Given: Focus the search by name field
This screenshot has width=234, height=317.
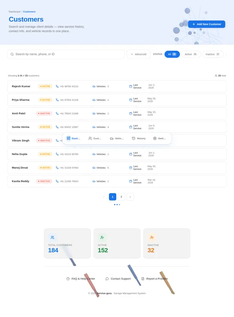Looking at the screenshot, I should [66, 54].
